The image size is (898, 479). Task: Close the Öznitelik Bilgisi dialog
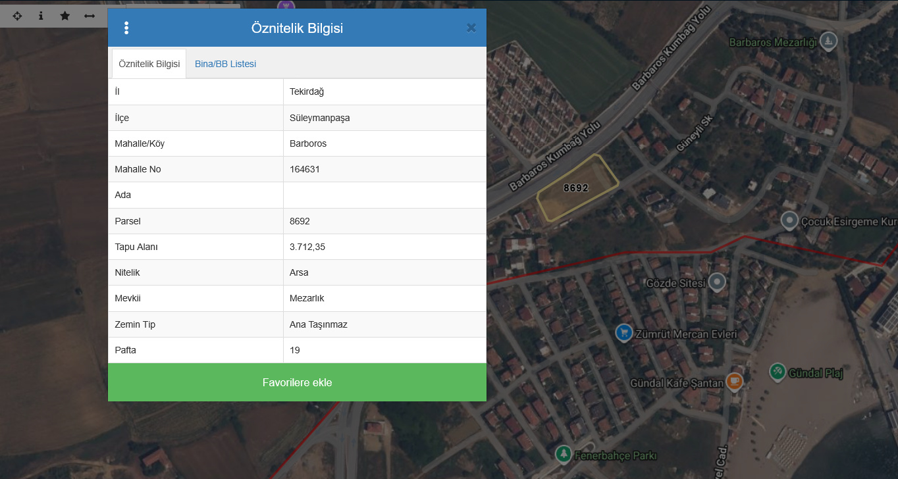[471, 28]
